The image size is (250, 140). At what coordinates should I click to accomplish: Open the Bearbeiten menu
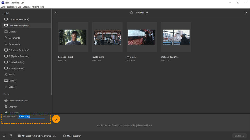pyautogui.click(x=12, y=7)
